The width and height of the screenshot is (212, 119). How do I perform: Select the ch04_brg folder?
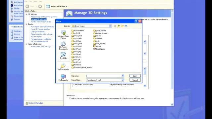coord(77,41)
